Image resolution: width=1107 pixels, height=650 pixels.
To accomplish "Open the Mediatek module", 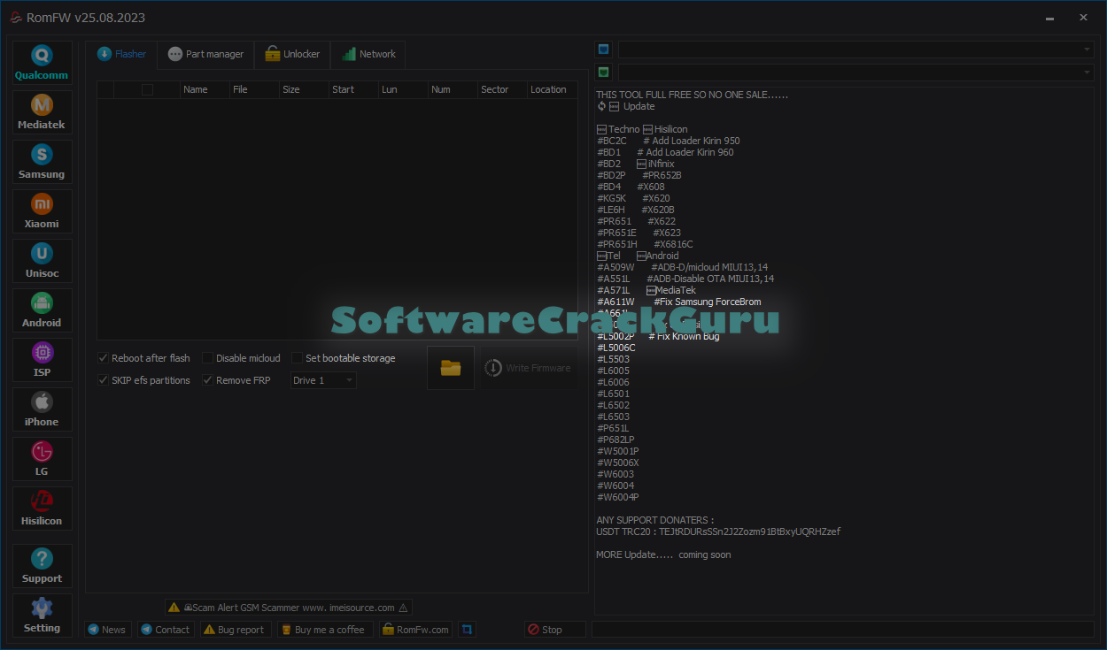I will (x=42, y=112).
